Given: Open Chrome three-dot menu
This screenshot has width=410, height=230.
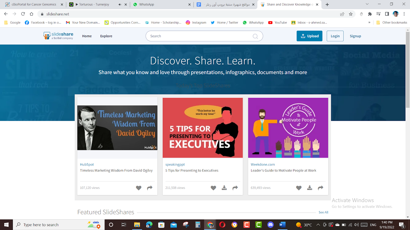Looking at the screenshot, I should [x=404, y=14].
